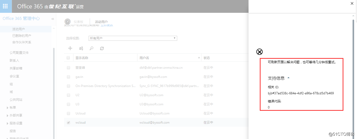Switch to the 活动用户 tab
The height and width of the screenshot is (139, 357).
coord(101,22)
